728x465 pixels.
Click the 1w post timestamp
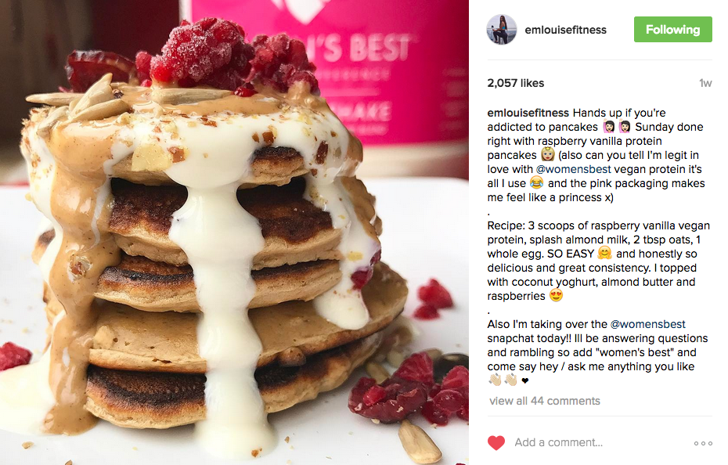[x=705, y=83]
